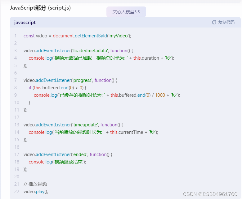The width and height of the screenshot is (242, 199).
Task: Click the 复制代码 button label
Action: pos(226,23)
